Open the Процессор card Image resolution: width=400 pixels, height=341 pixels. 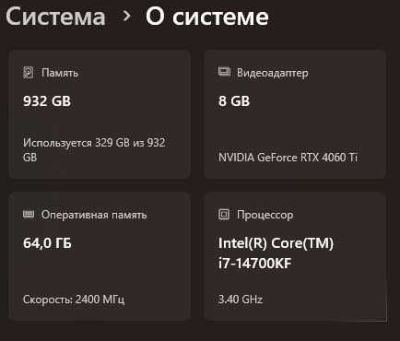click(295, 256)
